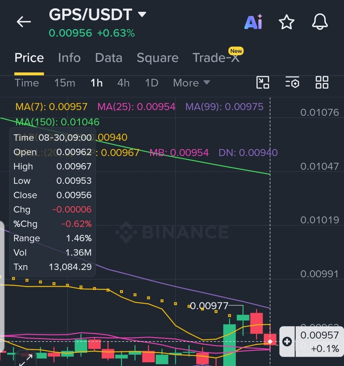Switch to the Data tab
This screenshot has width=344, height=366.
(109, 58)
